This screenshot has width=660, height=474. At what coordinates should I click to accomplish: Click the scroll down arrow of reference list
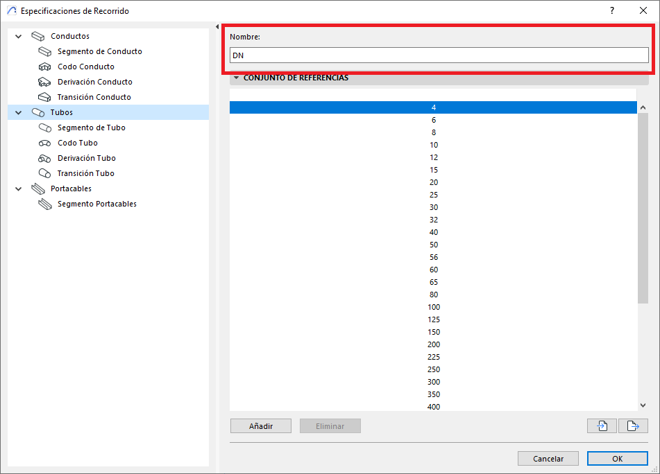pos(643,405)
